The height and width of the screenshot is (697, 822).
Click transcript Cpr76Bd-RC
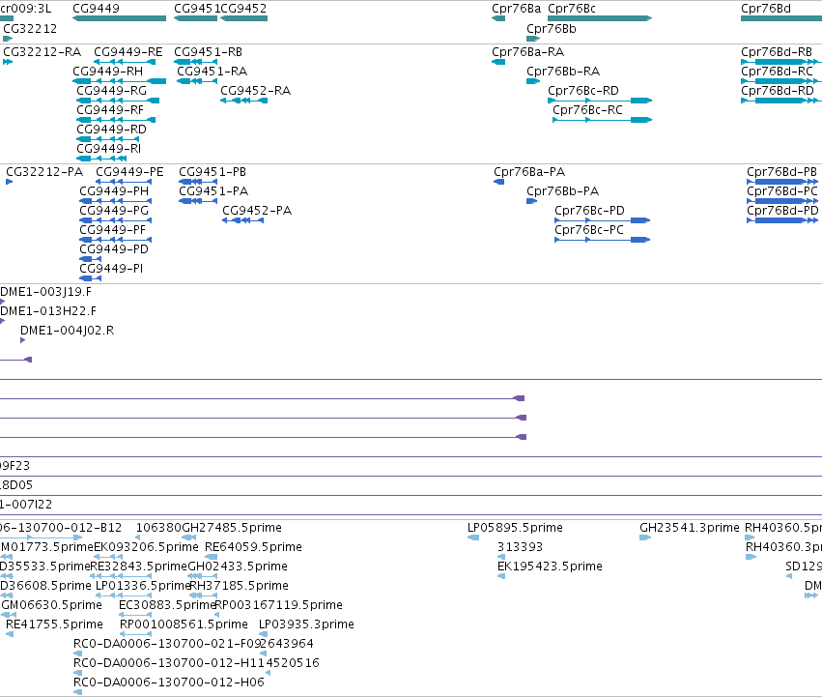point(778,72)
